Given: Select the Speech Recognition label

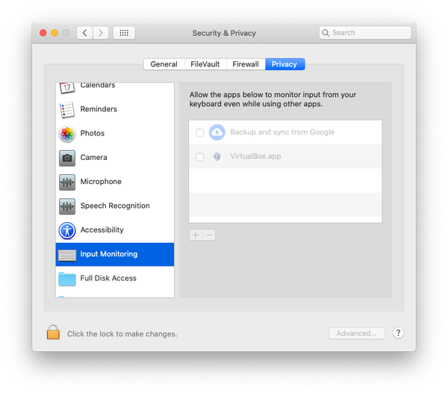Looking at the screenshot, I should (115, 206).
